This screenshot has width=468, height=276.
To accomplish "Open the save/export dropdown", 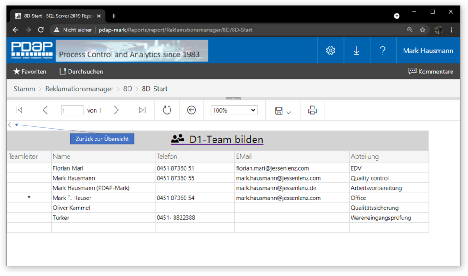I will (x=282, y=111).
